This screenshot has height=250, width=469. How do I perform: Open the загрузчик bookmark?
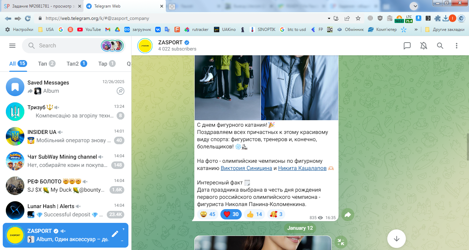138,30
